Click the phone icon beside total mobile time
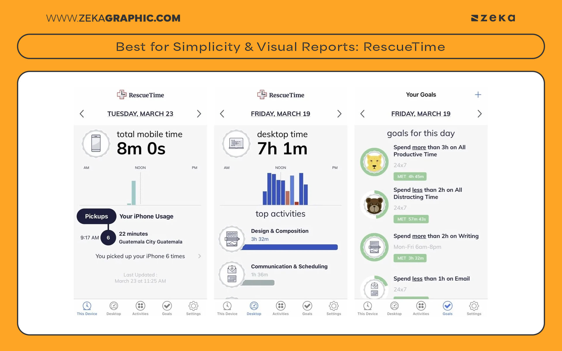 pyautogui.click(x=96, y=144)
